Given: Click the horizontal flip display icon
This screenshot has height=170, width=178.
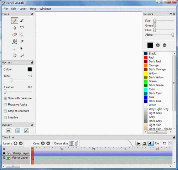Looking at the screenshot, I should [x=9, y=131].
